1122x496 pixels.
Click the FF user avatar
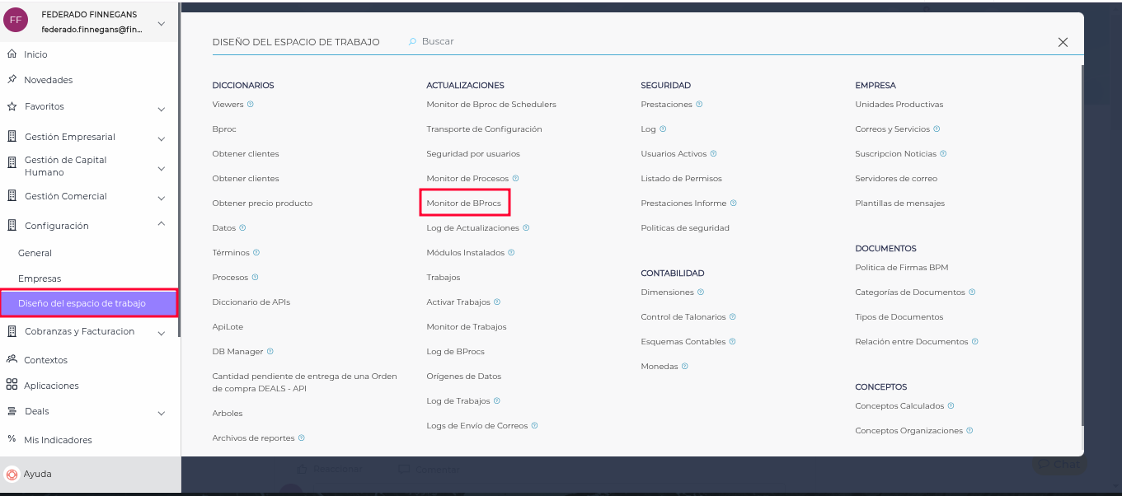(x=16, y=20)
